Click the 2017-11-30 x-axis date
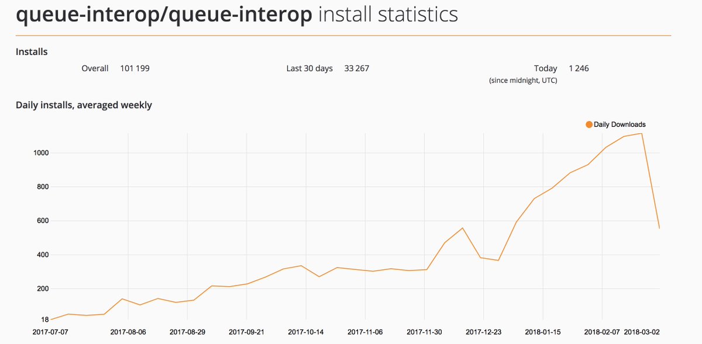Viewport: 702px width, 344px height. click(x=424, y=332)
